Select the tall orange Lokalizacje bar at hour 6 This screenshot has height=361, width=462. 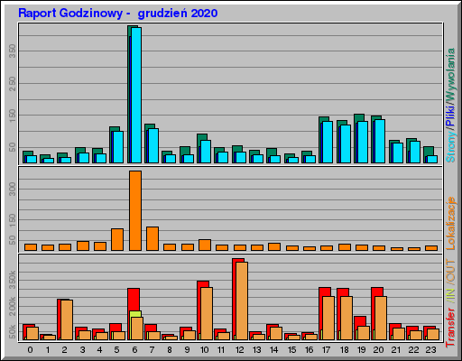pyautogui.click(x=135, y=210)
